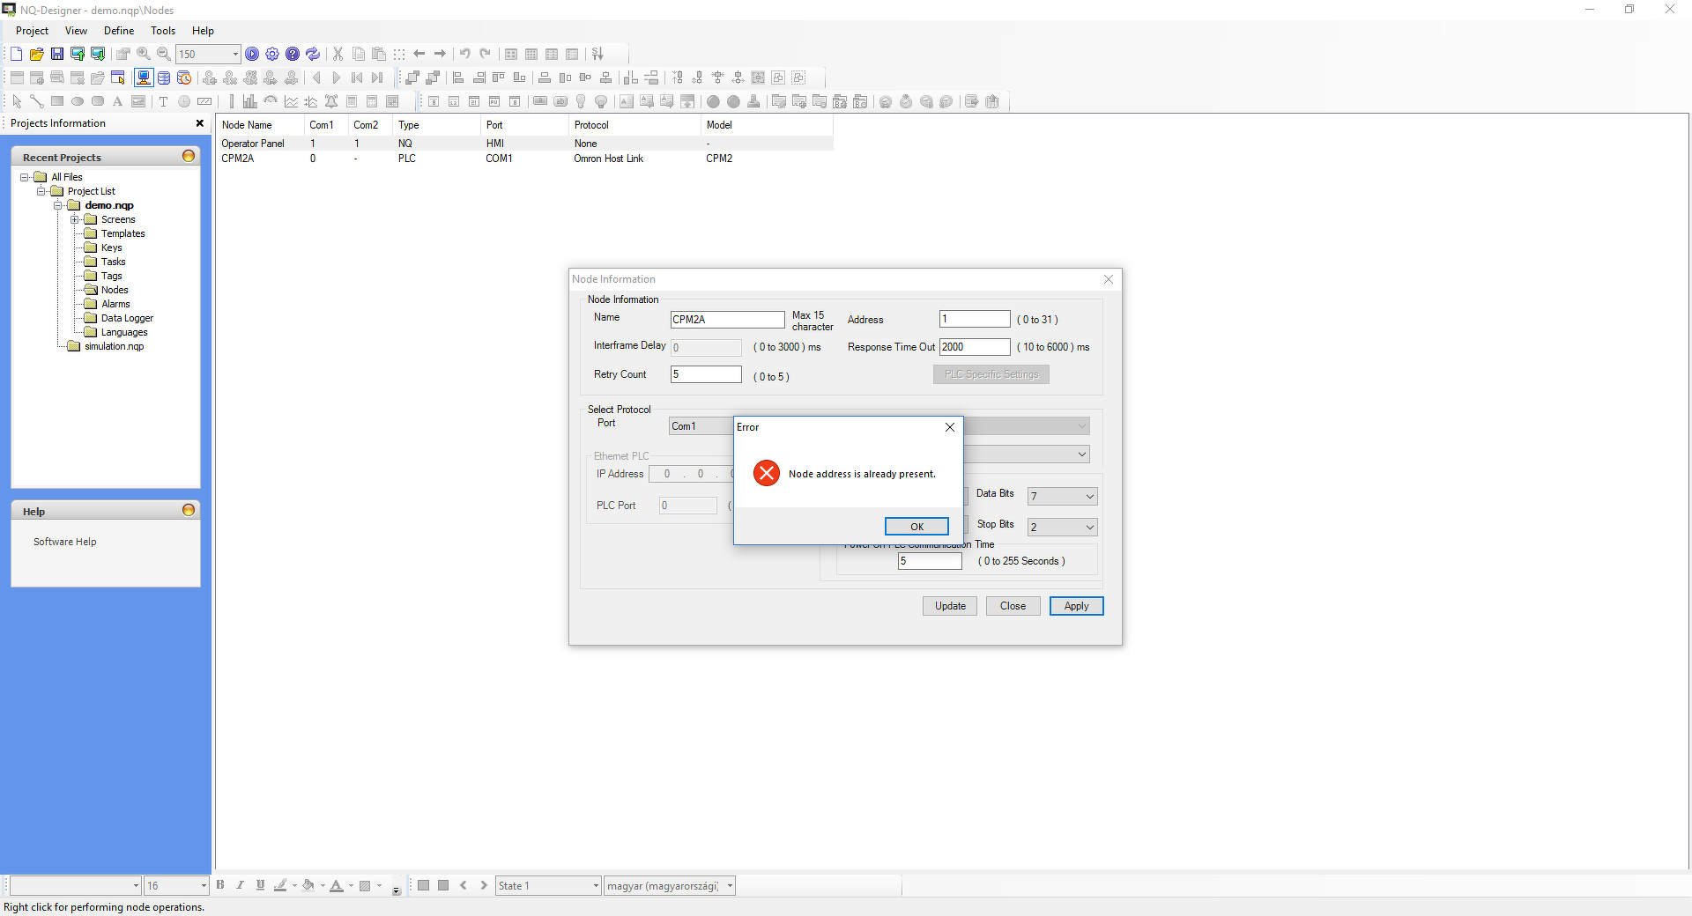Click the highlighted Nodes network icon
This screenshot has height=916, width=1692.
(x=144, y=78)
